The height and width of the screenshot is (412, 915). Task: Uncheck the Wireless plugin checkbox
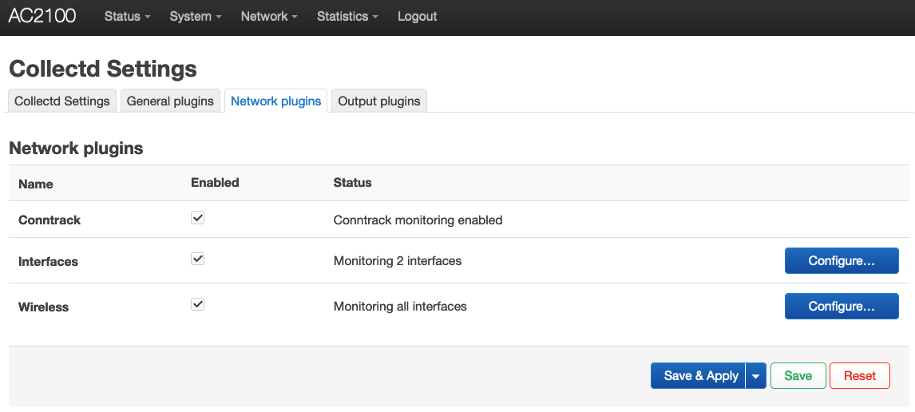click(x=198, y=305)
